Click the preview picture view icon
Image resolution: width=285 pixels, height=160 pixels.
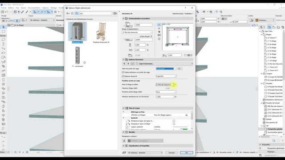point(159,35)
